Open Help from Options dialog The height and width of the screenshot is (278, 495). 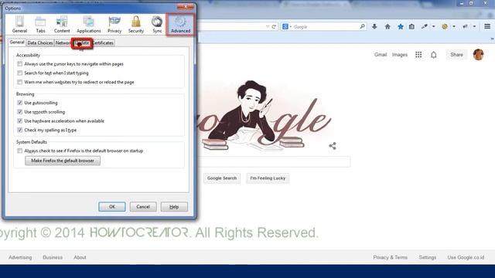click(x=174, y=207)
